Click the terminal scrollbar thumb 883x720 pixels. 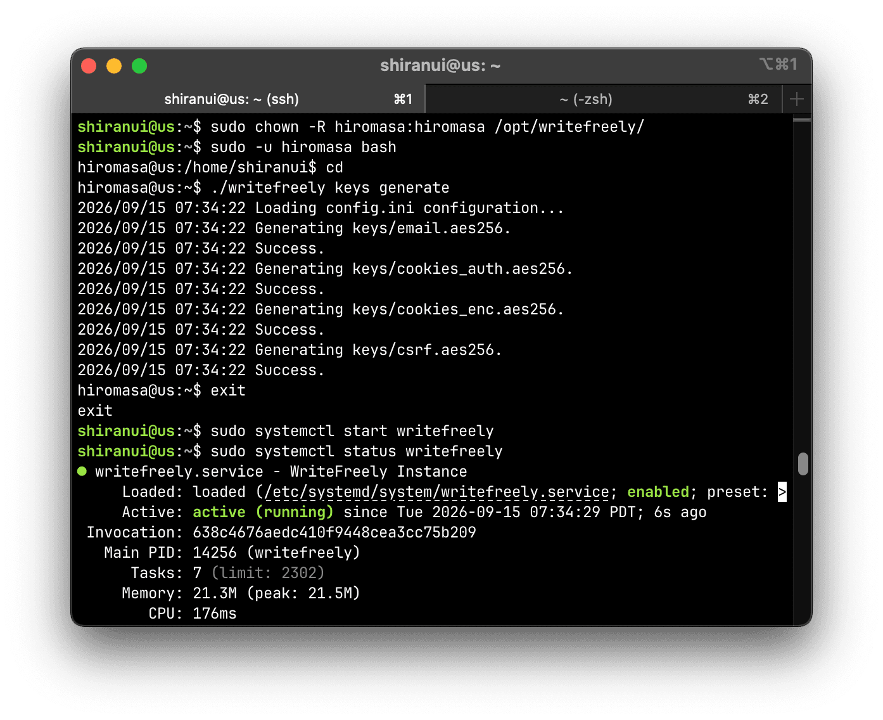coord(803,463)
